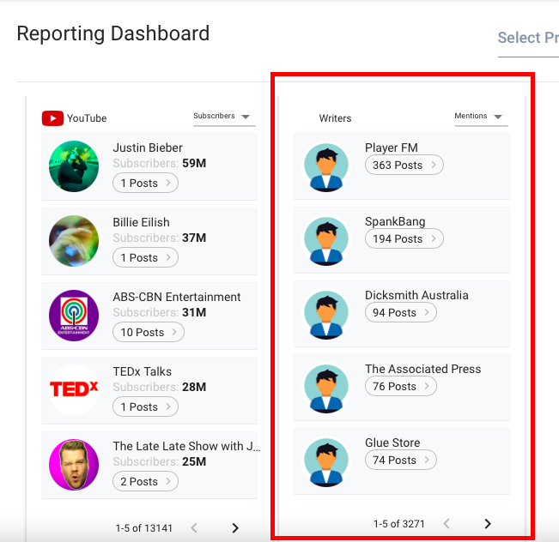The height and width of the screenshot is (542, 559).
Task: Click SpankBang's writer avatar
Action: point(326,240)
